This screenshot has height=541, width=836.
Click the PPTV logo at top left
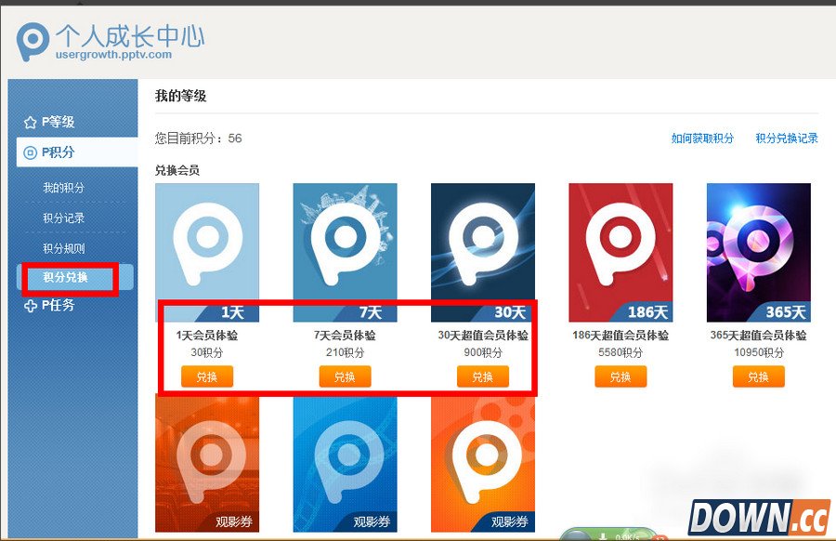point(31,41)
